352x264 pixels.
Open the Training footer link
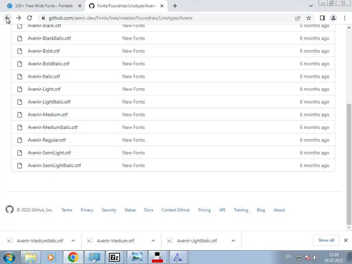pyautogui.click(x=241, y=210)
